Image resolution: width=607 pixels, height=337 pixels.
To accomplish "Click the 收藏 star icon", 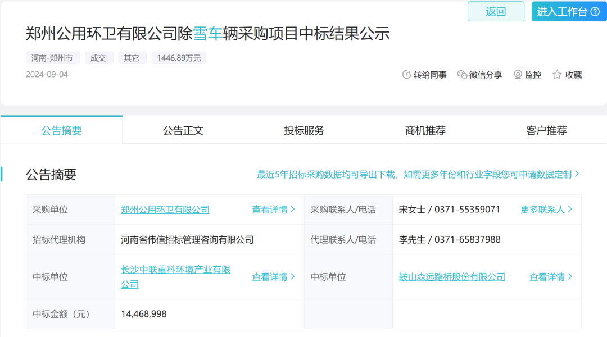I will pos(557,75).
